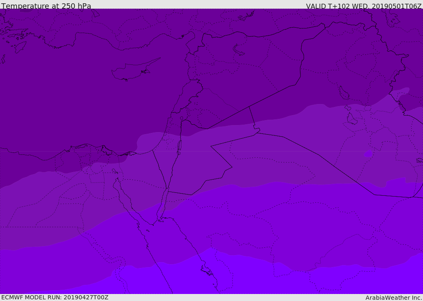The image size is (423, 301).
Task: Click the 'ArabiaWeather Inc.' credit text
Action: 394,298
